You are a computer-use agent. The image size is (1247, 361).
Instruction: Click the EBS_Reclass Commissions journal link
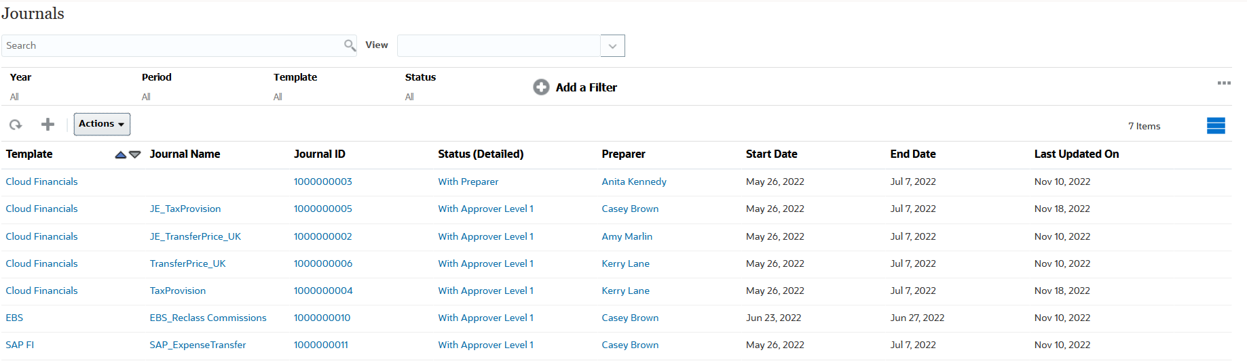[x=208, y=318]
